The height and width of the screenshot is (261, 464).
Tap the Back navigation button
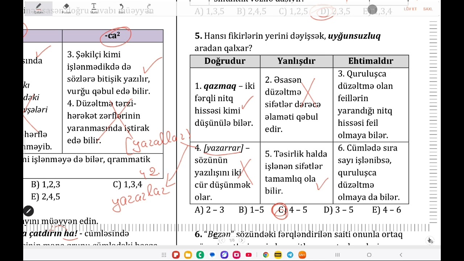[x=401, y=255]
